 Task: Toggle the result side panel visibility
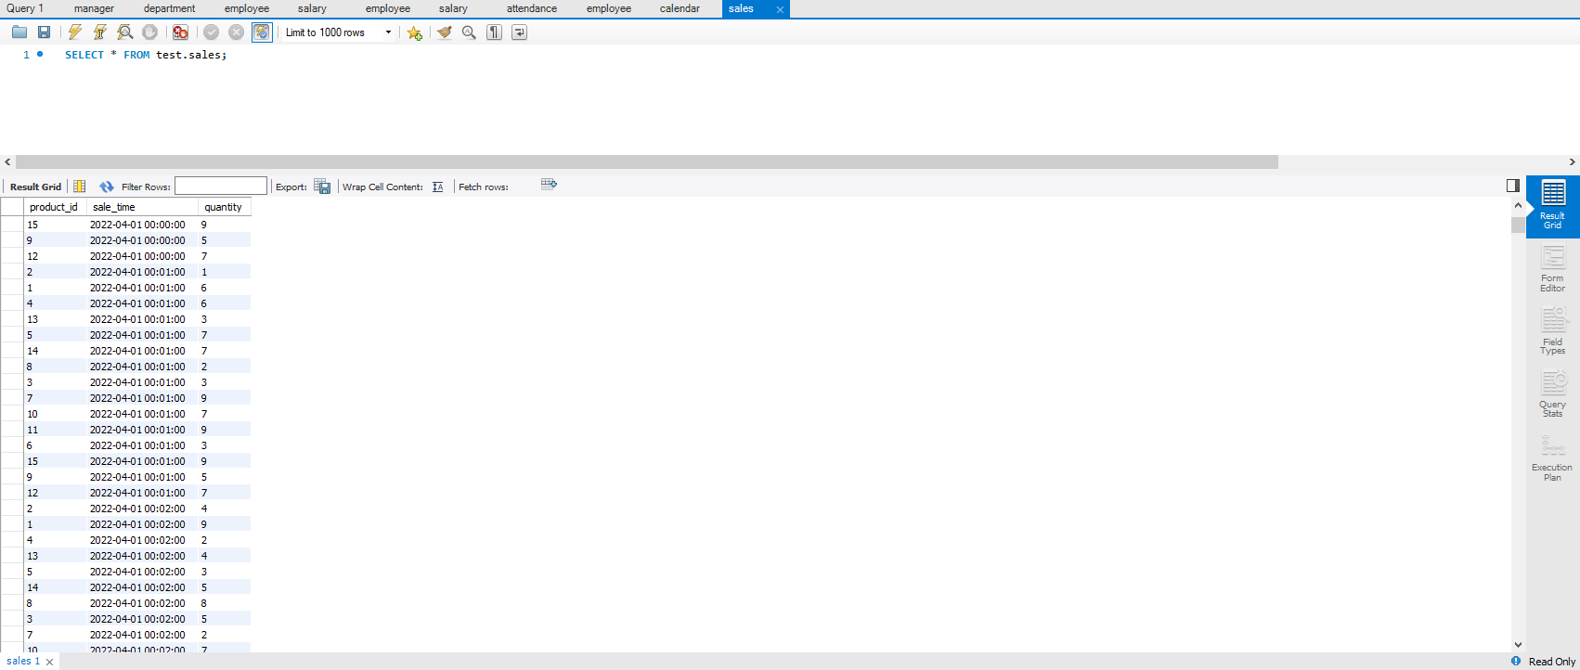tap(1513, 186)
